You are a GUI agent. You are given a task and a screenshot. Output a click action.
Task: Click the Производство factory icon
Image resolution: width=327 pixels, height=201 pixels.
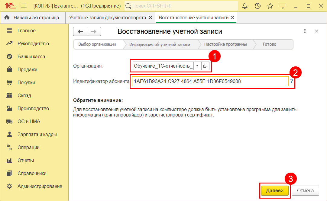click(x=9, y=108)
